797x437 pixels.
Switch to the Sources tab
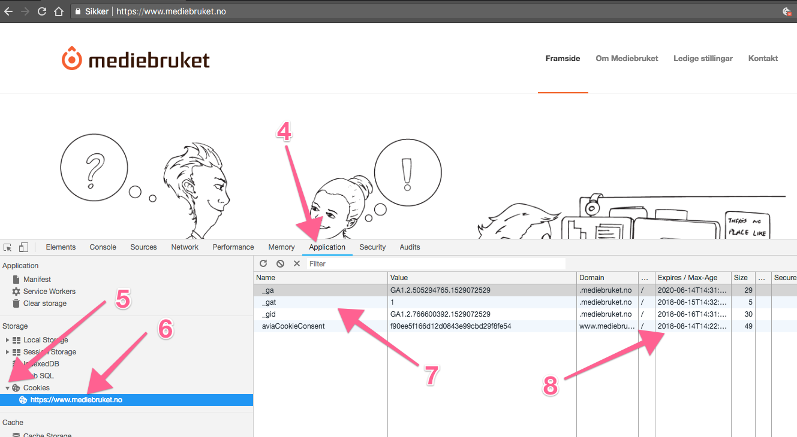pos(143,247)
